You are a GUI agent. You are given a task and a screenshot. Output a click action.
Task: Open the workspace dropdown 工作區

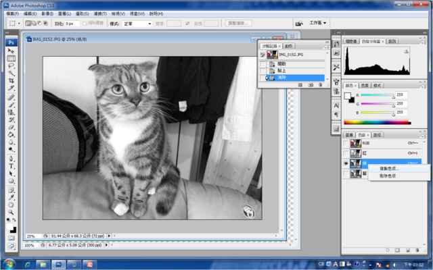click(317, 23)
